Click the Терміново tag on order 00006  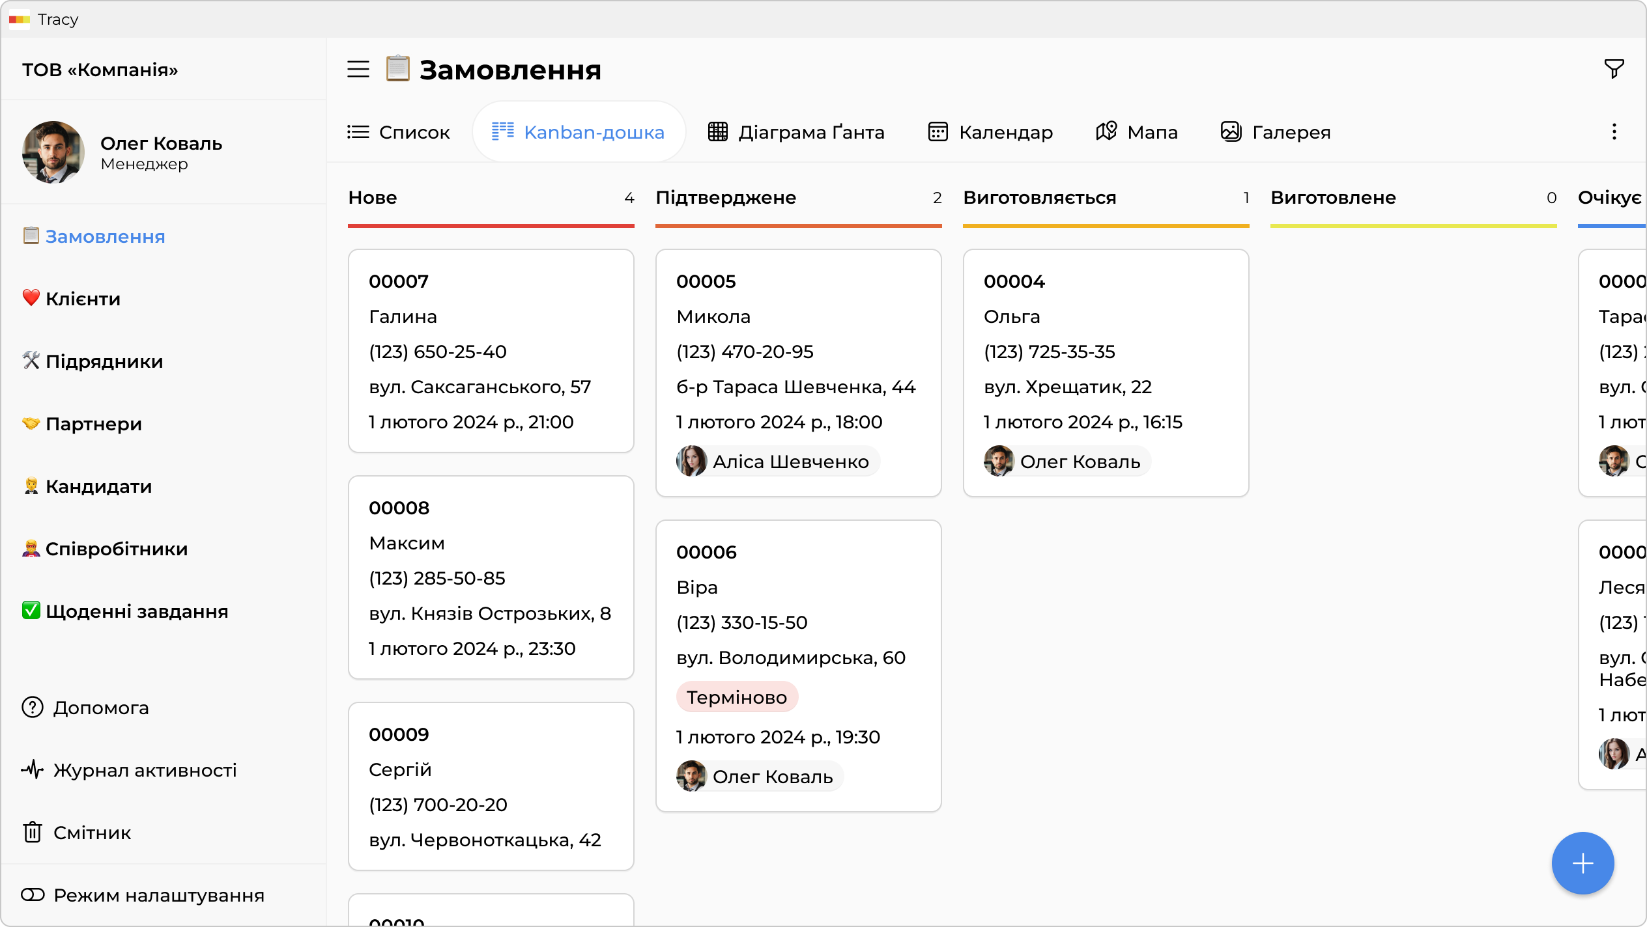point(737,697)
